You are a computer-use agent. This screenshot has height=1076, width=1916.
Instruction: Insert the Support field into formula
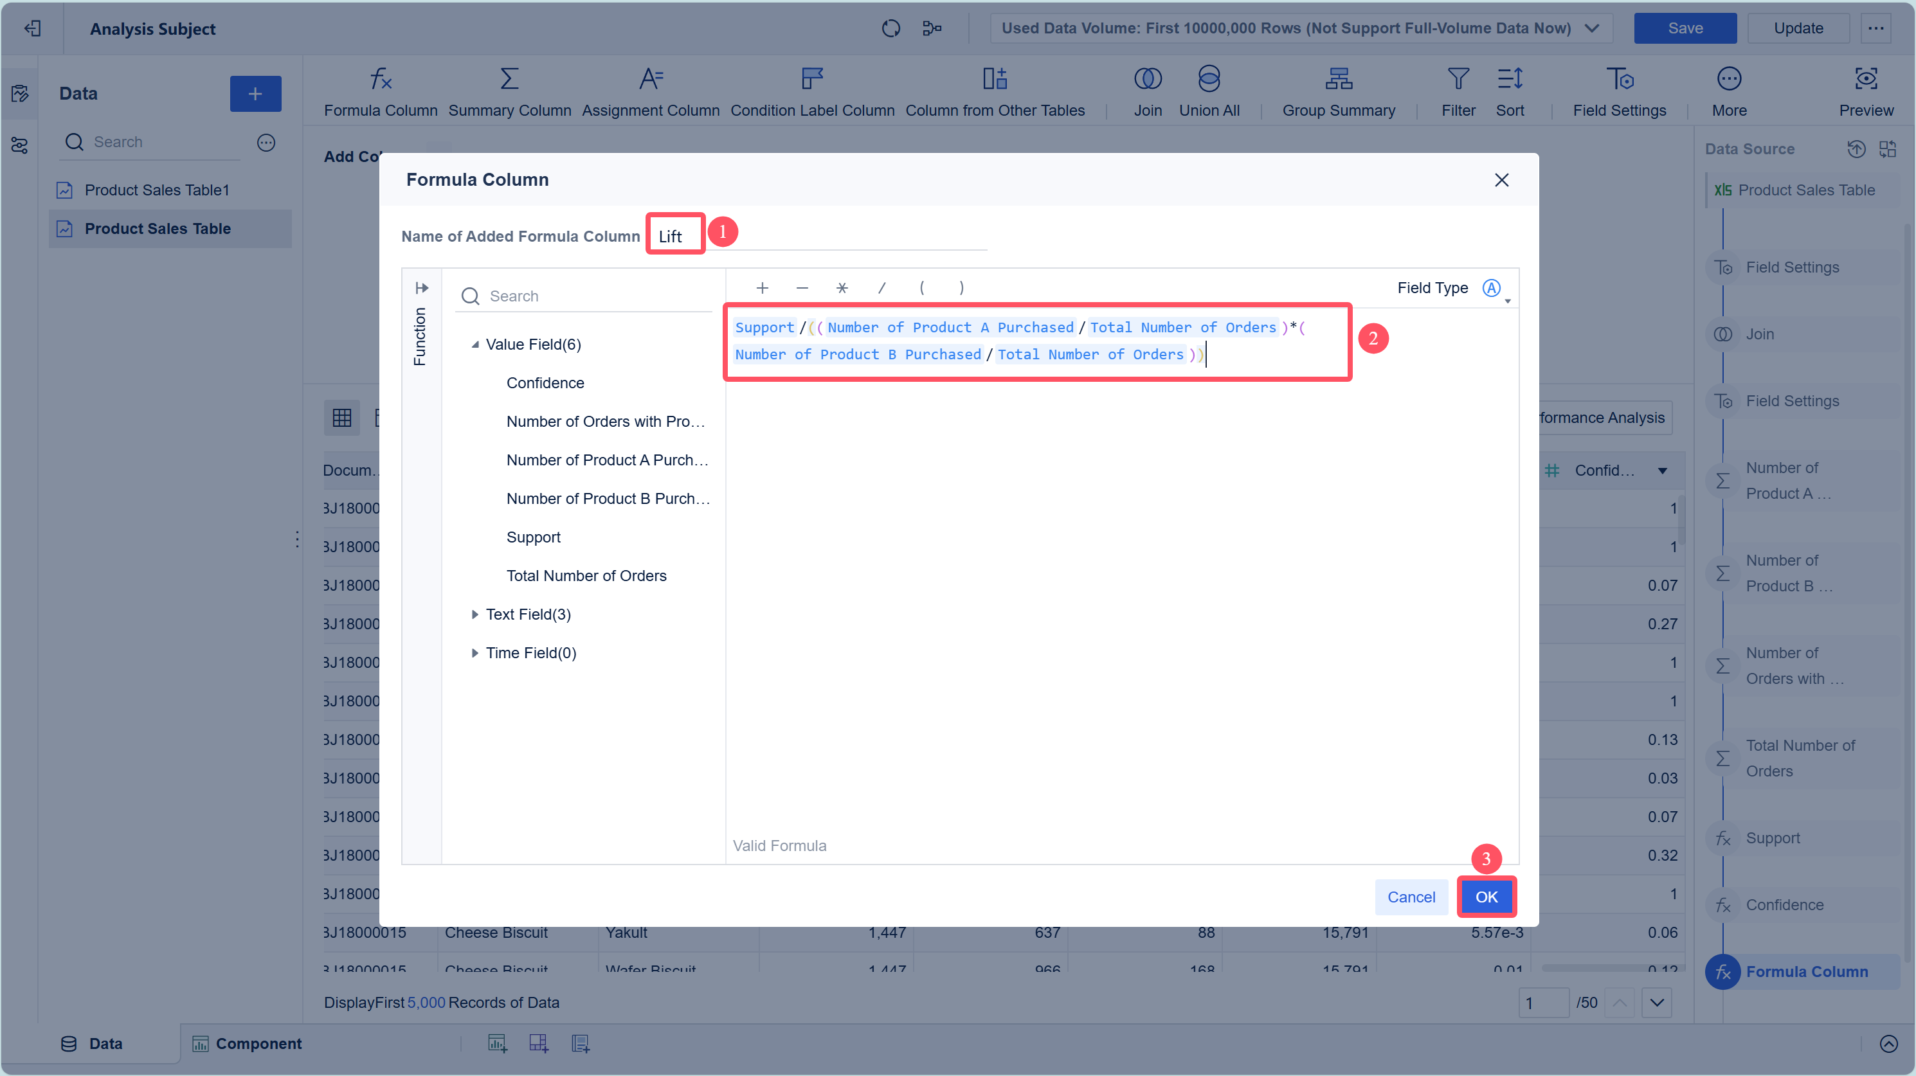tap(533, 537)
